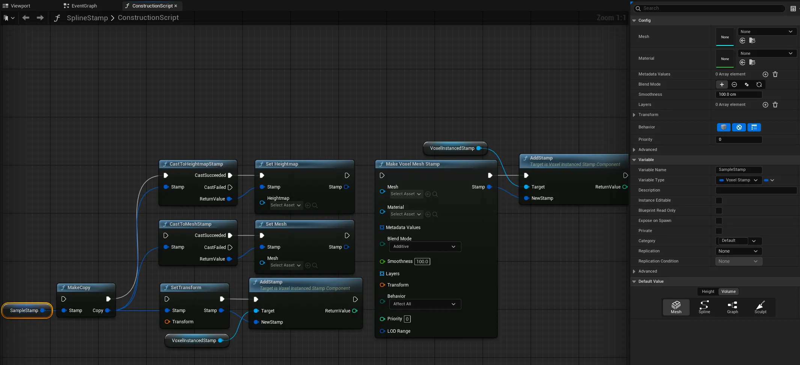The image size is (800, 365).
Task: Browse to the Mesh asset in Content Browser
Action: (x=752, y=41)
